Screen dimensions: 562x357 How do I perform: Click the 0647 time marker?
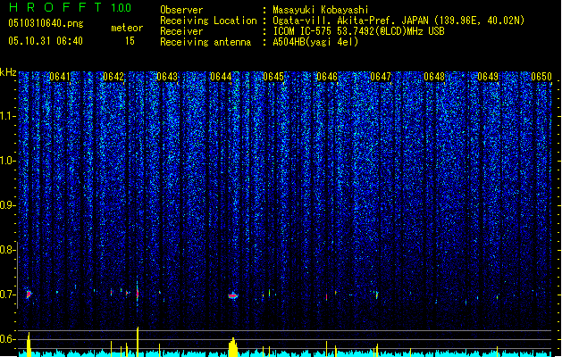pos(381,77)
